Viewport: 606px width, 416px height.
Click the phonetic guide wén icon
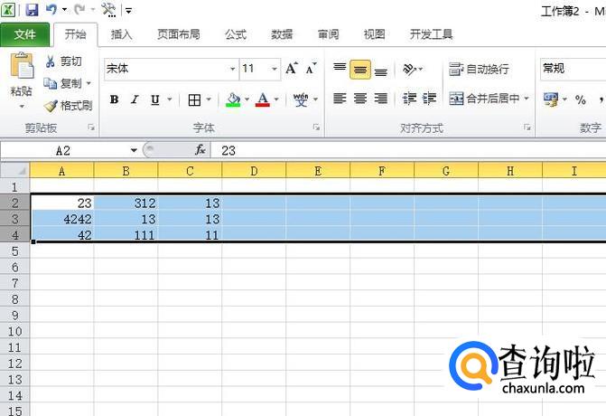click(301, 99)
